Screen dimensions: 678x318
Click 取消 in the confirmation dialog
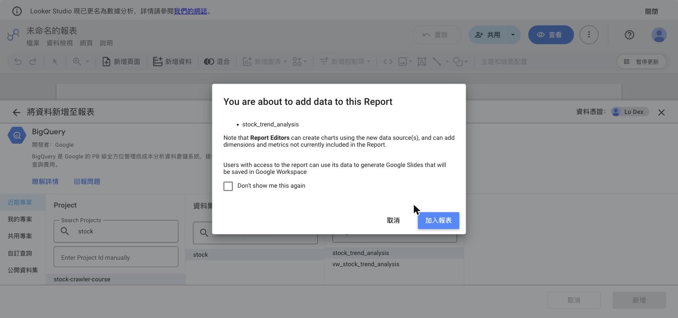click(393, 220)
